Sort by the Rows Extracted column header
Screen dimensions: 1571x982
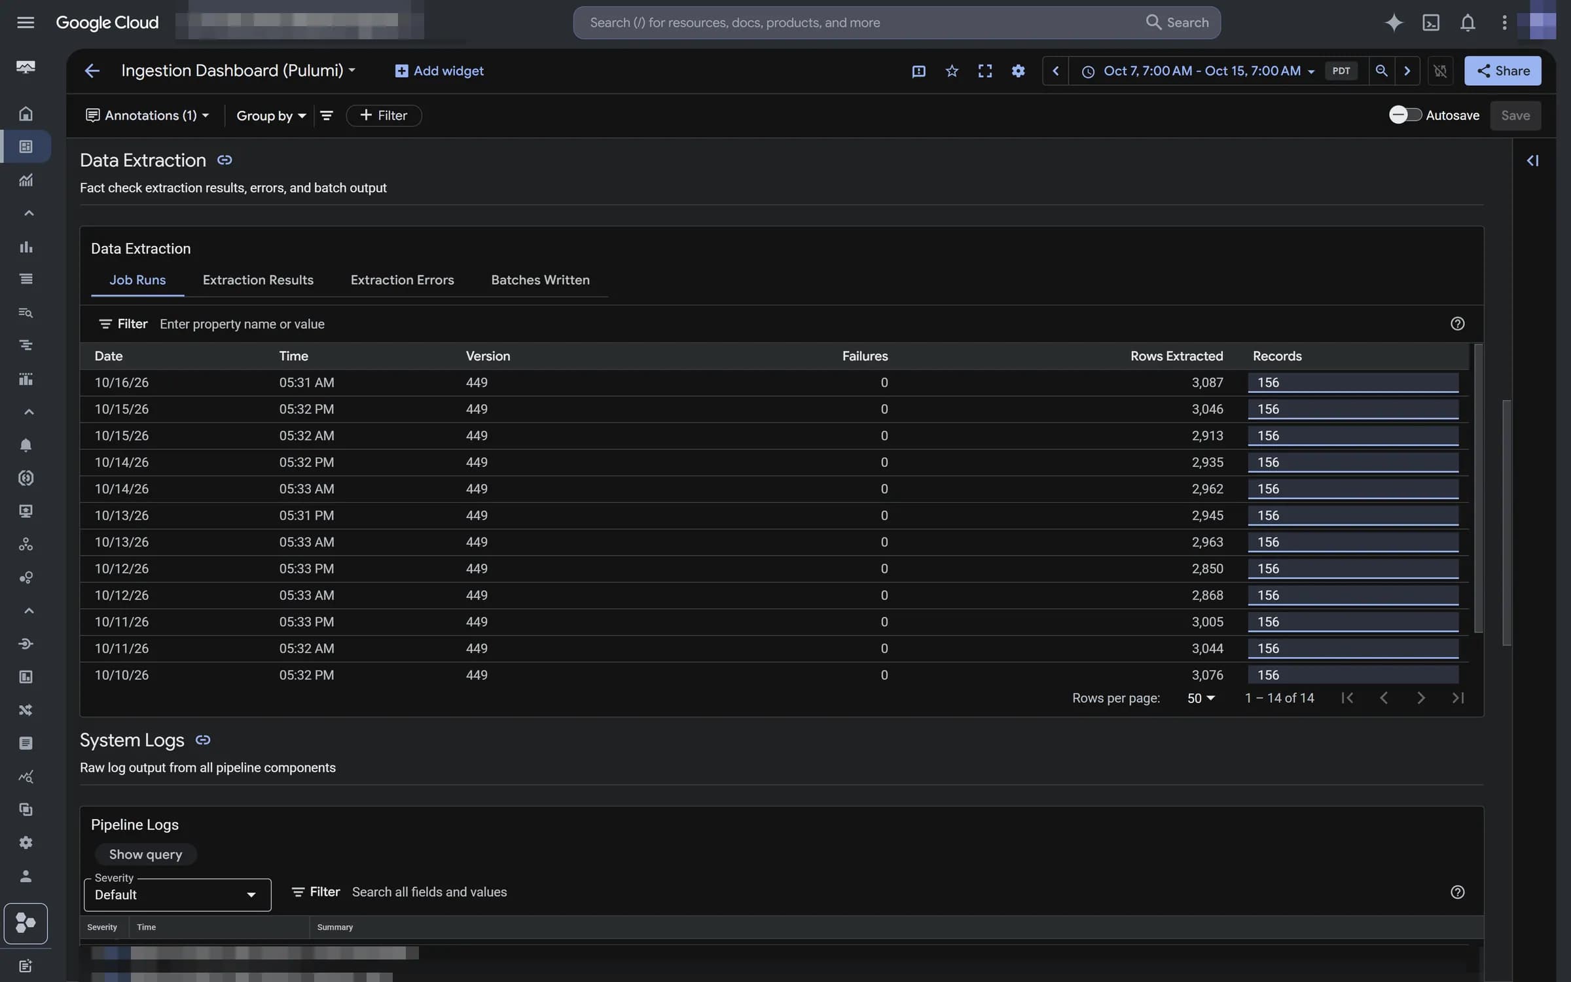(1176, 356)
